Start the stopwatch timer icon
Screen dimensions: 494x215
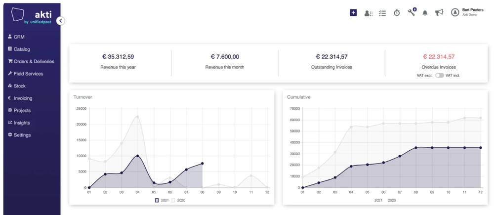pyautogui.click(x=397, y=13)
